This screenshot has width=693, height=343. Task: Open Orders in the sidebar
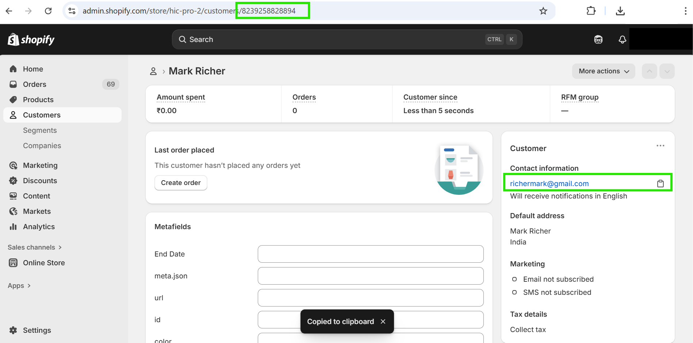click(35, 84)
